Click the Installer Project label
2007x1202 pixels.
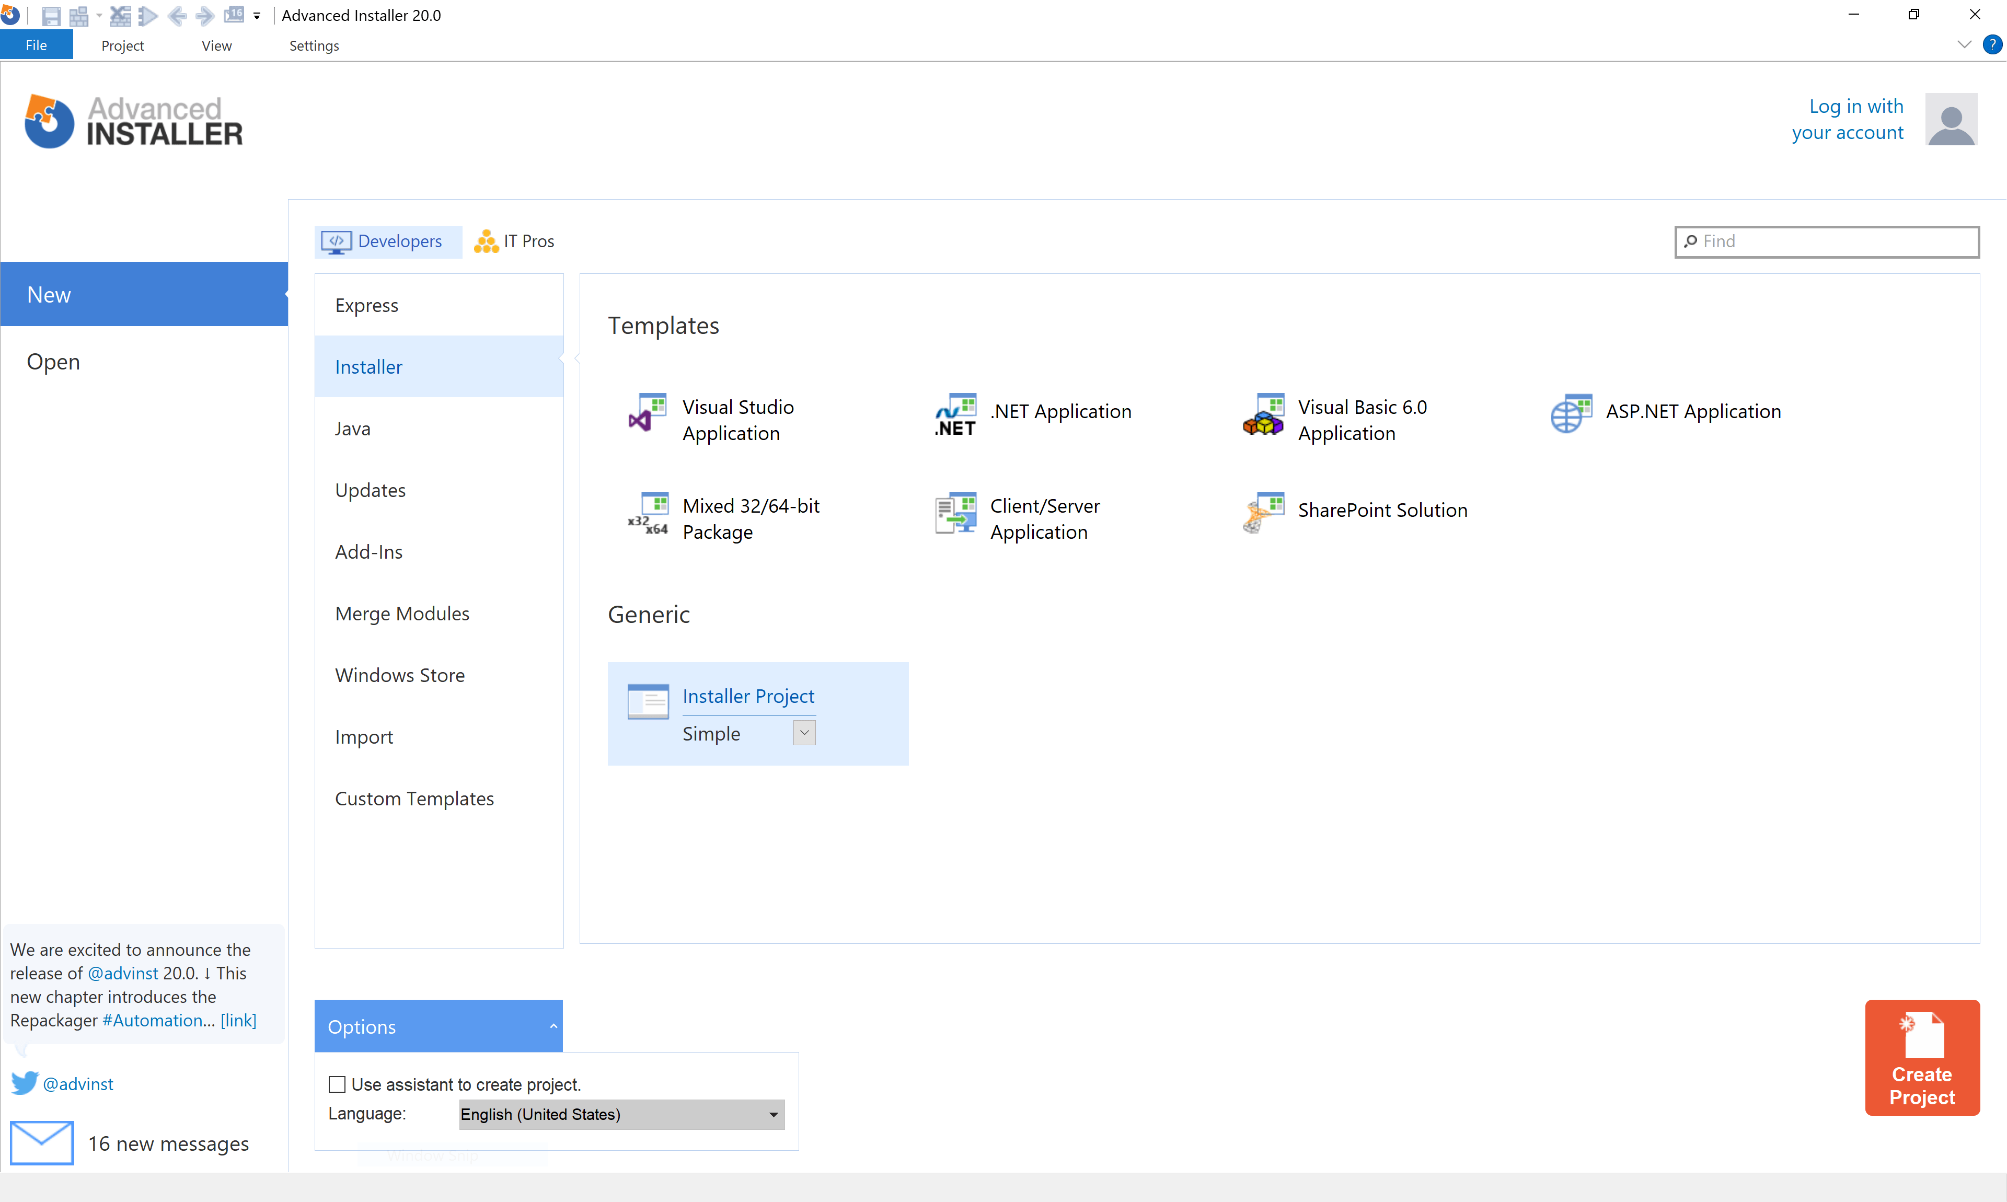[x=748, y=696]
